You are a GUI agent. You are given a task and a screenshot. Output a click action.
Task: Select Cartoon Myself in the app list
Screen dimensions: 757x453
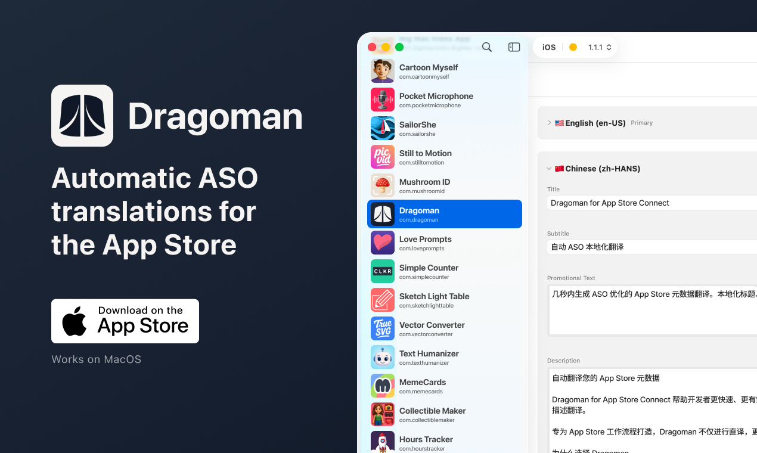(x=445, y=71)
